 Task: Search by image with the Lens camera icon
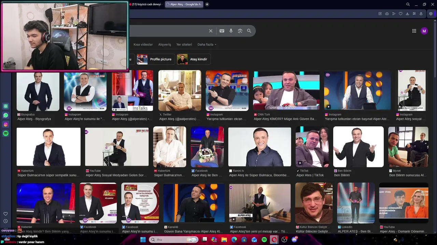point(240,31)
